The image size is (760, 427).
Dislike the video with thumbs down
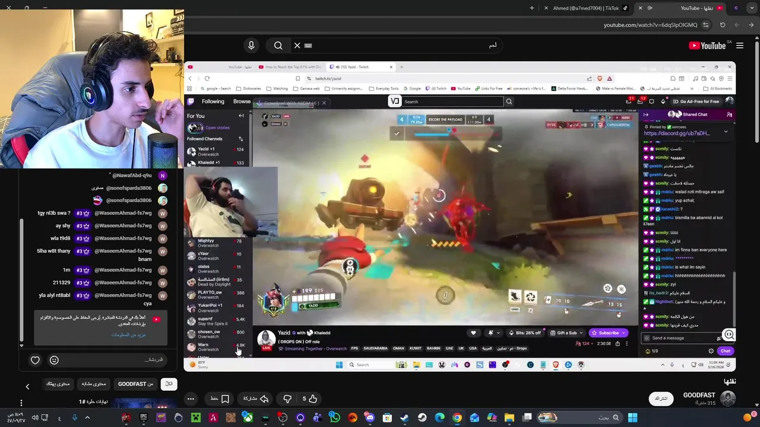pos(287,399)
